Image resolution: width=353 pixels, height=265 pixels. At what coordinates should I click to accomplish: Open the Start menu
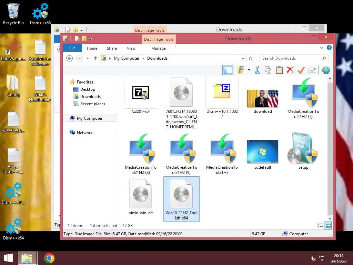(8, 258)
